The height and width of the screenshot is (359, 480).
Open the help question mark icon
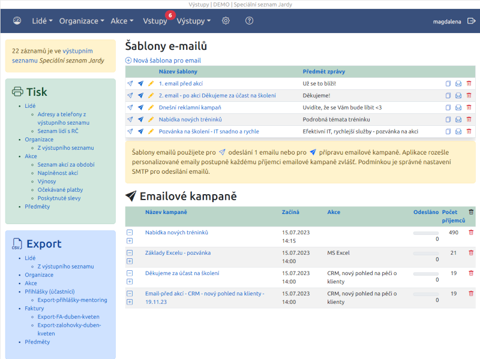coord(249,21)
